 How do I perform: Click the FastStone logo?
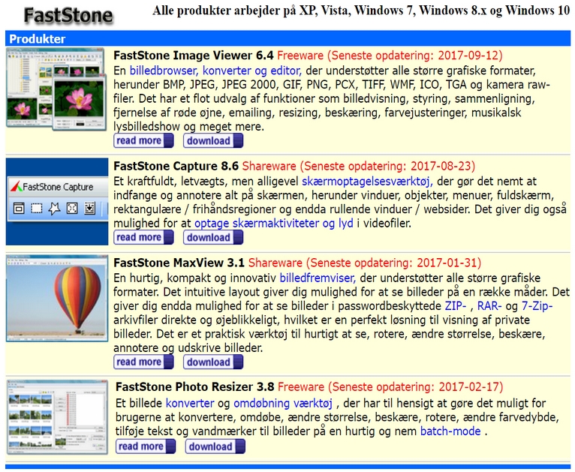coord(68,16)
